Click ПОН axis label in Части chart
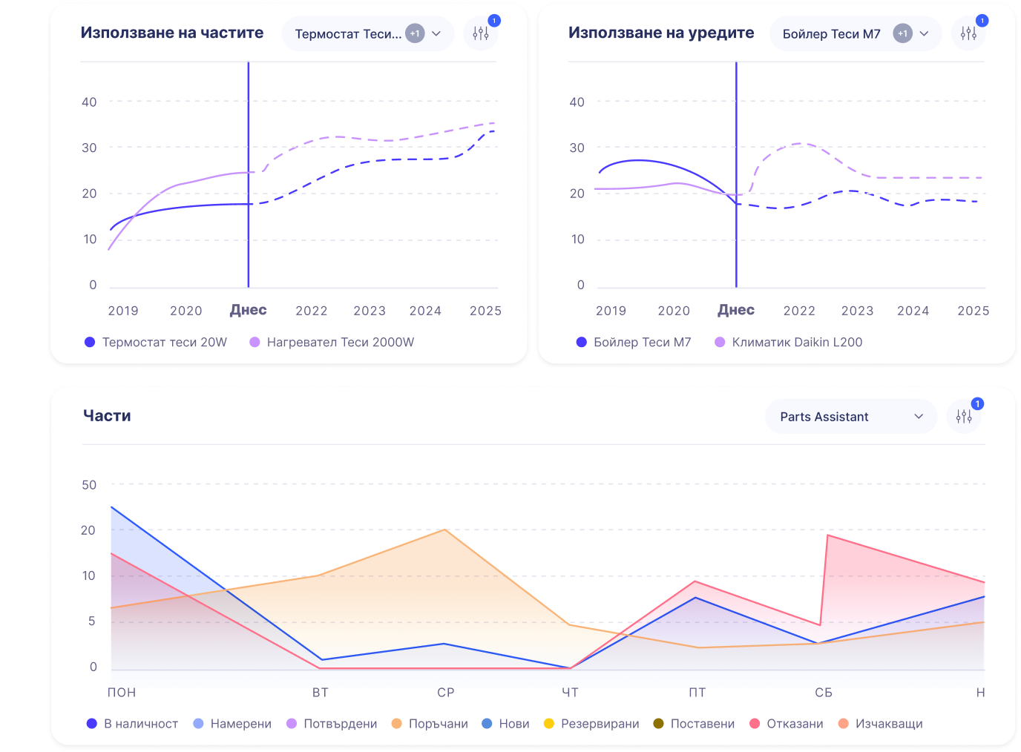The height and width of the screenshot is (752, 1021). tap(122, 693)
